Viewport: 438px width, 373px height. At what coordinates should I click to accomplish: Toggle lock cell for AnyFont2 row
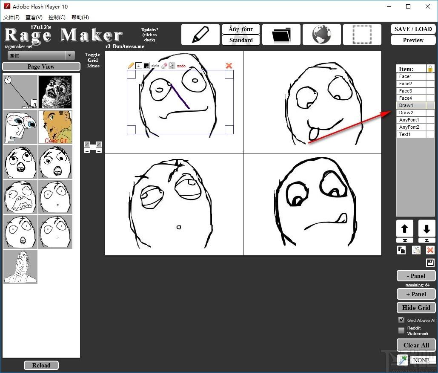[x=430, y=127]
